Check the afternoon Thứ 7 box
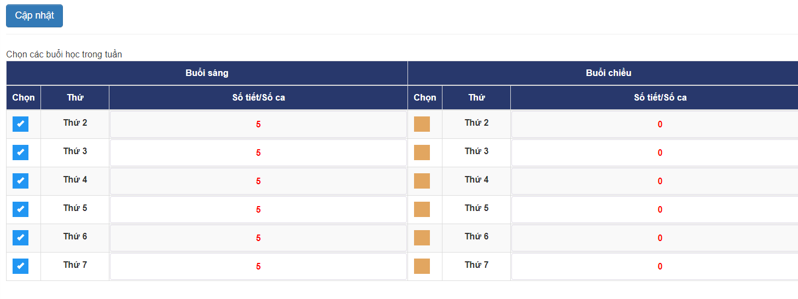This screenshot has width=798, height=299. 422,266
